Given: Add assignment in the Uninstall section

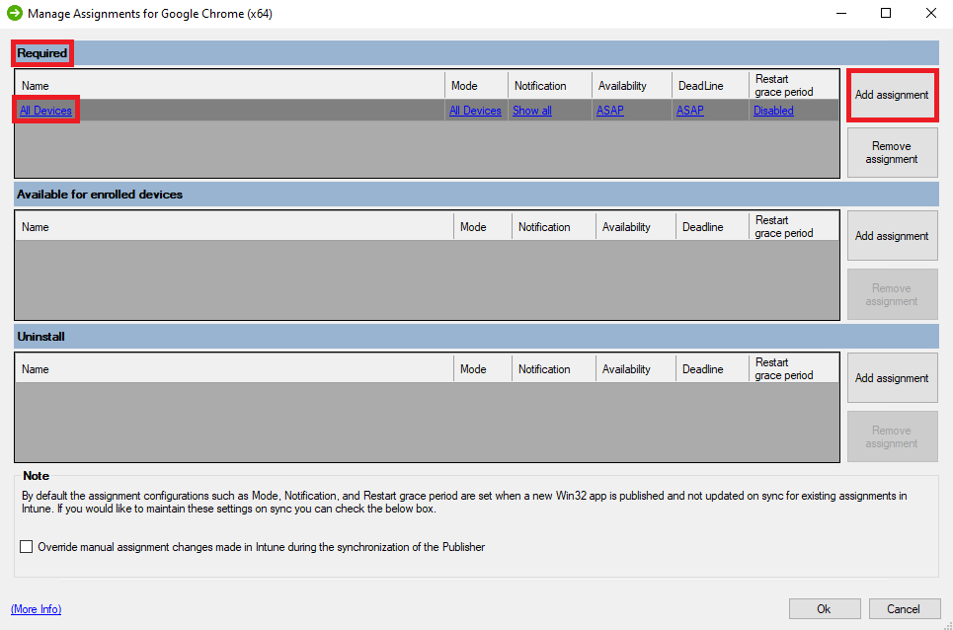Looking at the screenshot, I should coord(892,378).
